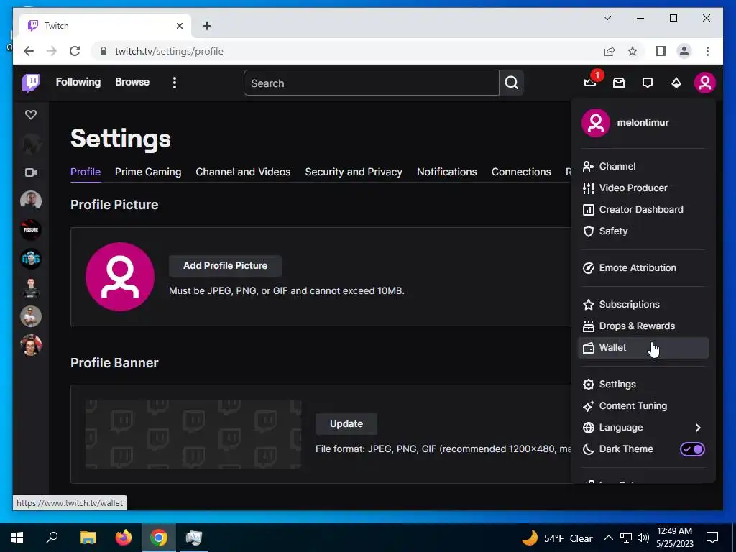Open Prime loot crown icon with badge
Screen dimensions: 736x552
pos(590,83)
